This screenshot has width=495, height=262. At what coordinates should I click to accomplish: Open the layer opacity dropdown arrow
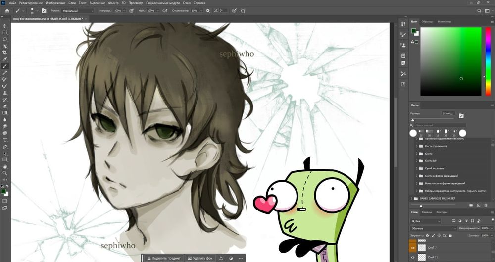[491, 228]
